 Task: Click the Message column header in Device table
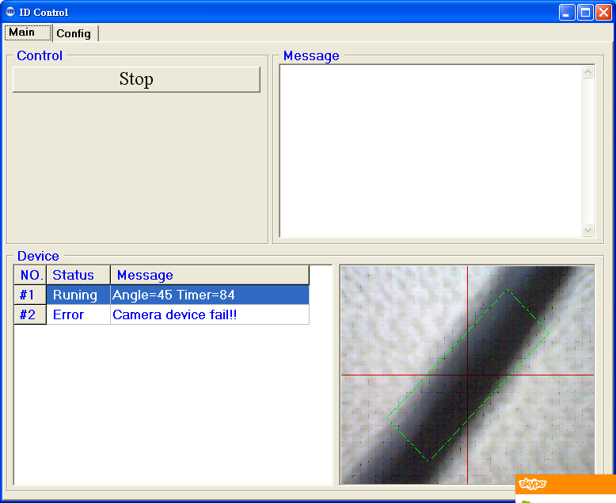tap(210, 275)
